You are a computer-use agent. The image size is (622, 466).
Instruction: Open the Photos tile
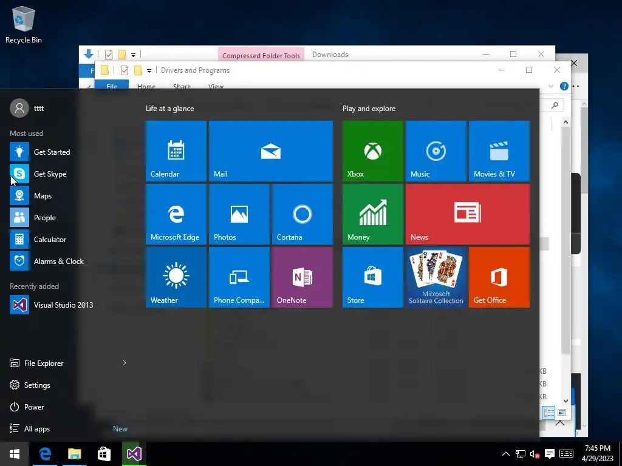(239, 214)
